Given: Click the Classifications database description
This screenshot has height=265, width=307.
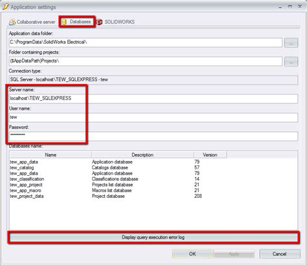Looking at the screenshot, I should click(x=115, y=179).
